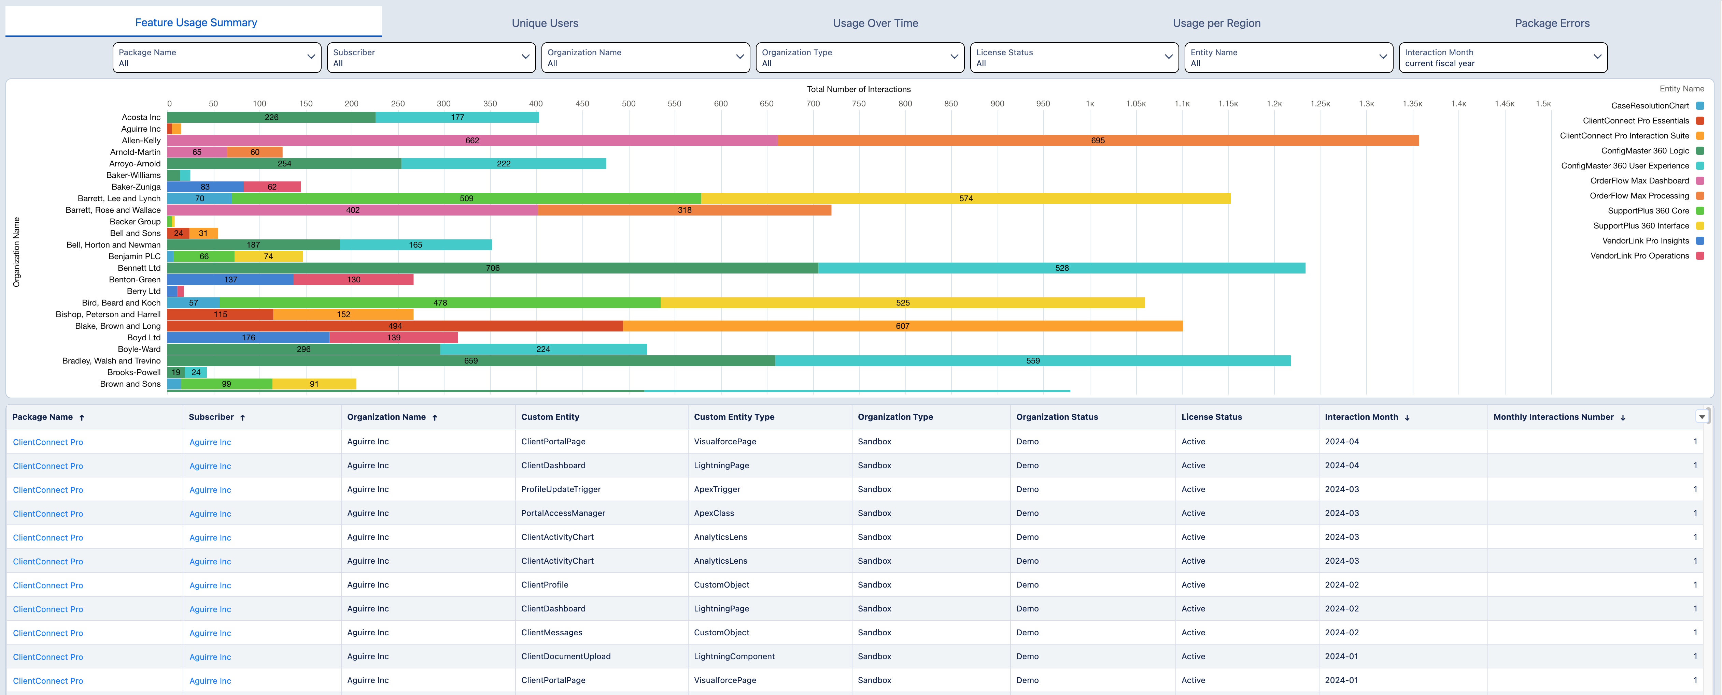Click the Barrett, Lee and Lynch 574 segment
This screenshot has height=695, width=1722.
[966, 198]
